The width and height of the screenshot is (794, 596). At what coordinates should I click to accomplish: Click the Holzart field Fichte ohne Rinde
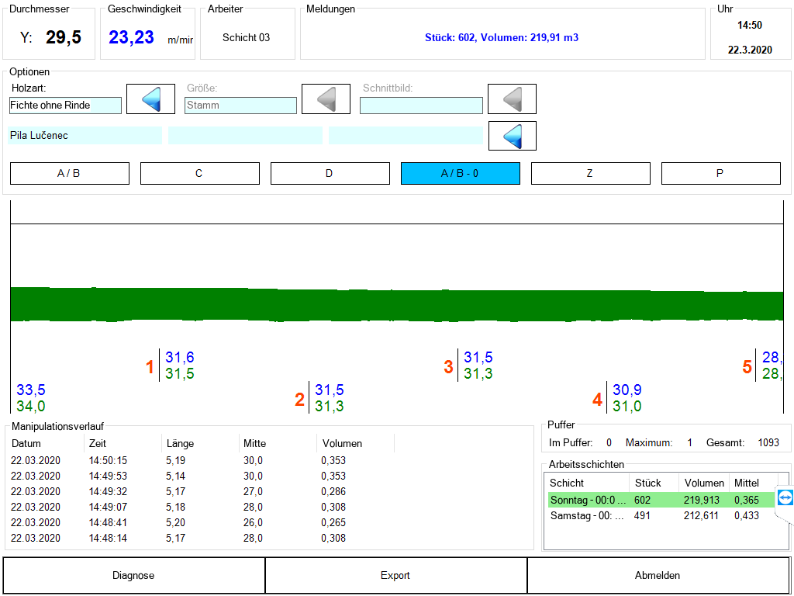pos(65,106)
